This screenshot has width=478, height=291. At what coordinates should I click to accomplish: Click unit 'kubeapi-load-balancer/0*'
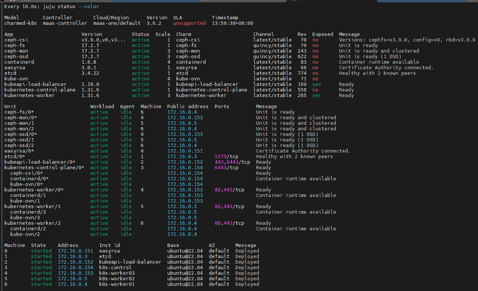tap(40, 162)
